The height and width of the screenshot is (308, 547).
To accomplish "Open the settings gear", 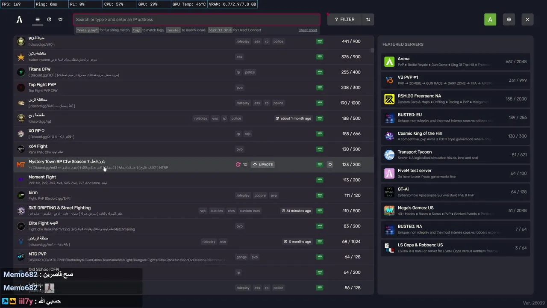I will [509, 19].
